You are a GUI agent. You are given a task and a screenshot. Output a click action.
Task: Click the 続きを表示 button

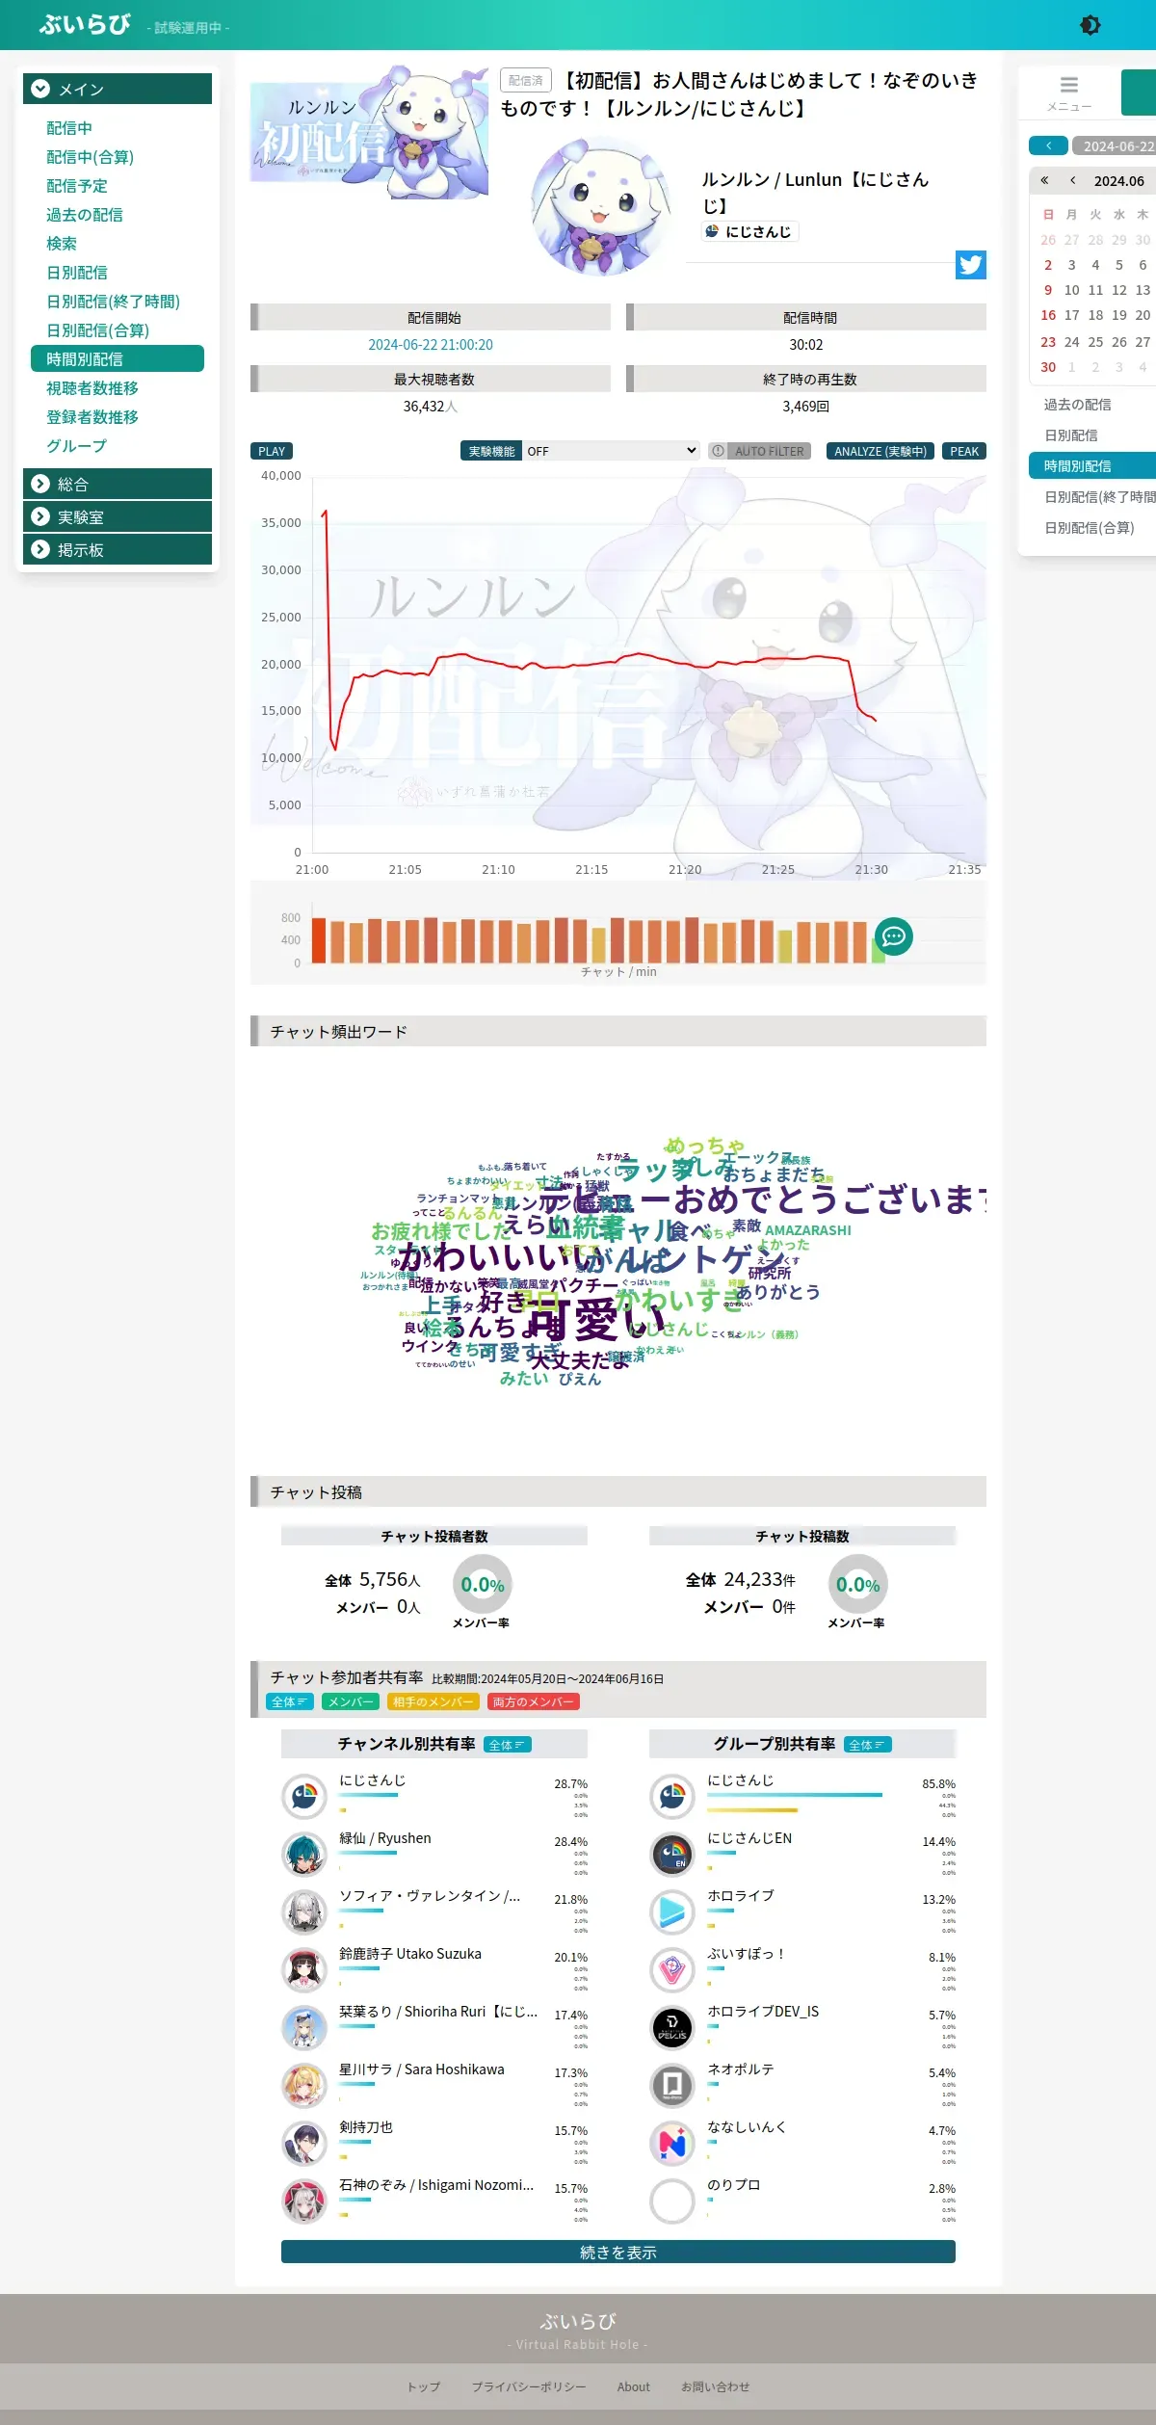point(618,2252)
